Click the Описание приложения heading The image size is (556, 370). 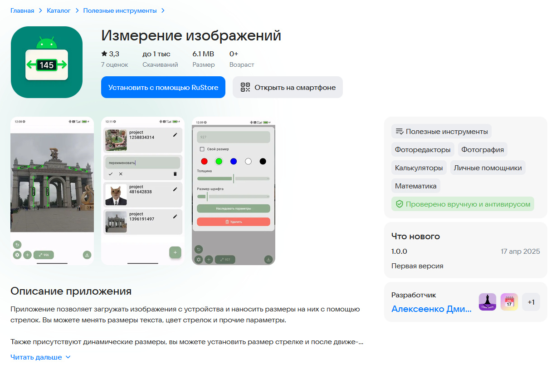(71, 291)
